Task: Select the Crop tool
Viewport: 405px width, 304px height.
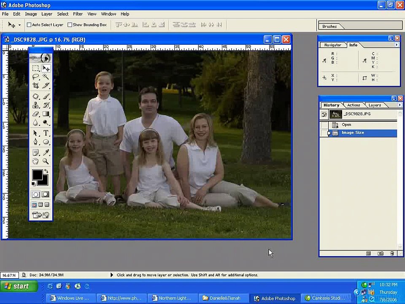Action: point(35,86)
